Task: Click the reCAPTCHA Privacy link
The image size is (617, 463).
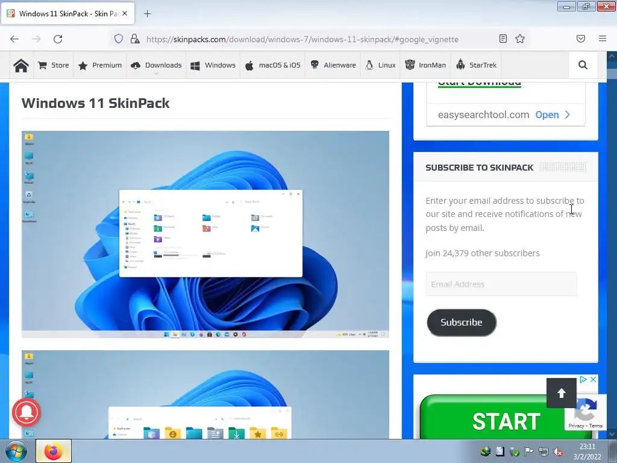Action: [576, 426]
